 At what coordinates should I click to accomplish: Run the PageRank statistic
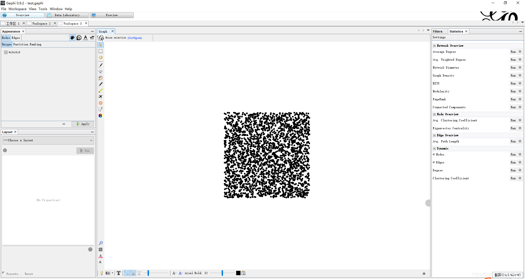click(513, 99)
